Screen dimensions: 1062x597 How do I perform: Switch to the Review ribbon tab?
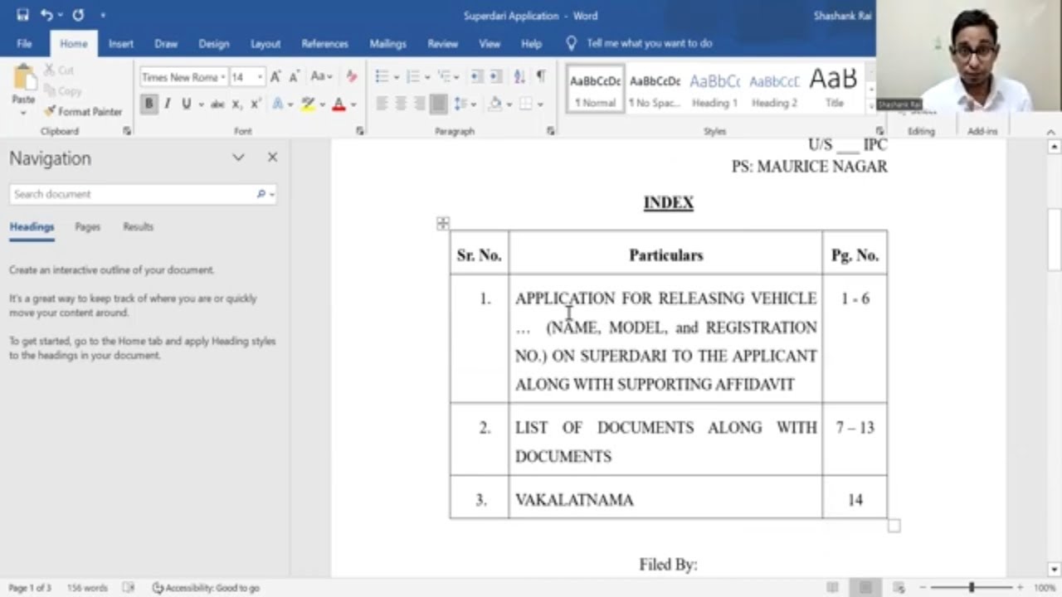(442, 43)
